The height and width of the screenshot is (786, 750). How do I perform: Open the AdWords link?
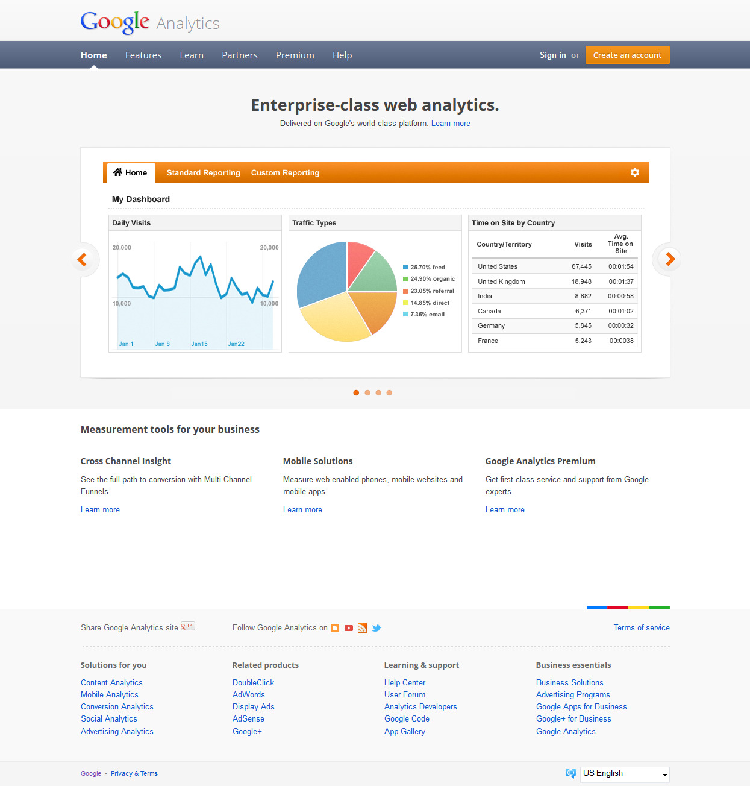249,695
